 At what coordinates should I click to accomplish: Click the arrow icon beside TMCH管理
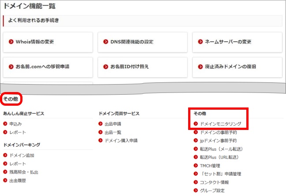click(x=196, y=166)
